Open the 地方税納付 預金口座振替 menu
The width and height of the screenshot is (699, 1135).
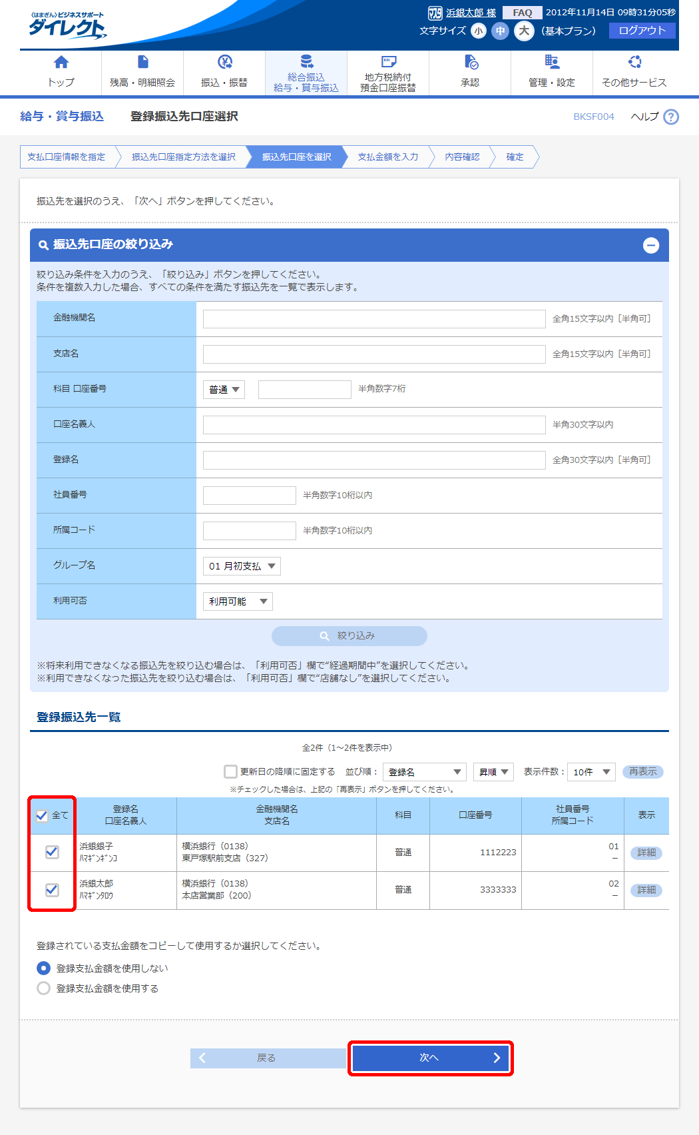(x=388, y=73)
